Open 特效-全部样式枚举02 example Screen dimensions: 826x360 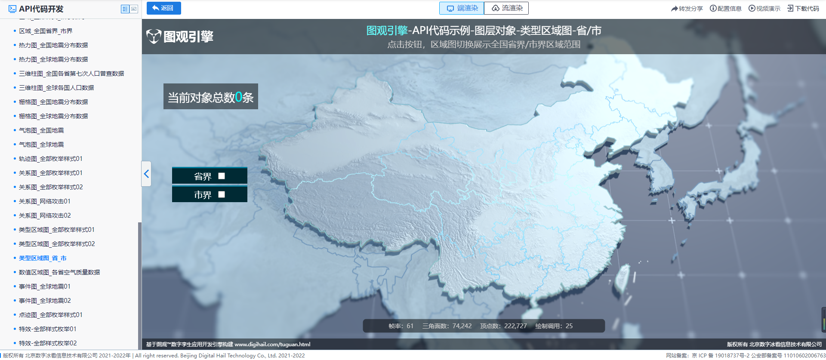(x=48, y=343)
